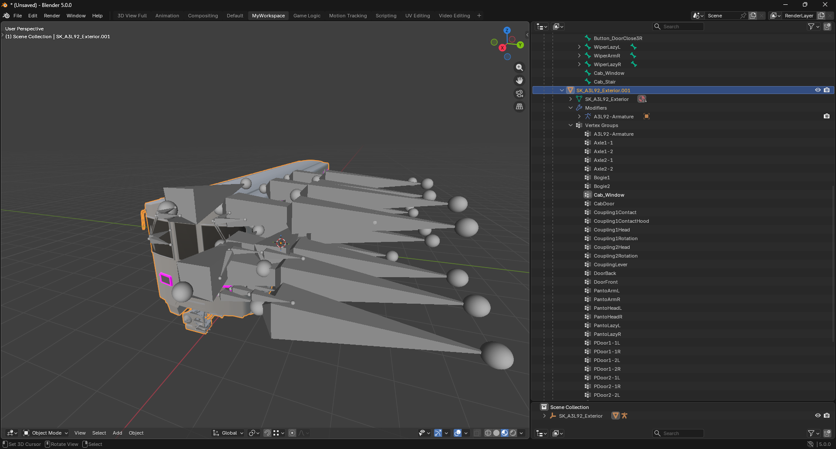
Task: Click the pan hand icon in viewport
Action: click(519, 80)
